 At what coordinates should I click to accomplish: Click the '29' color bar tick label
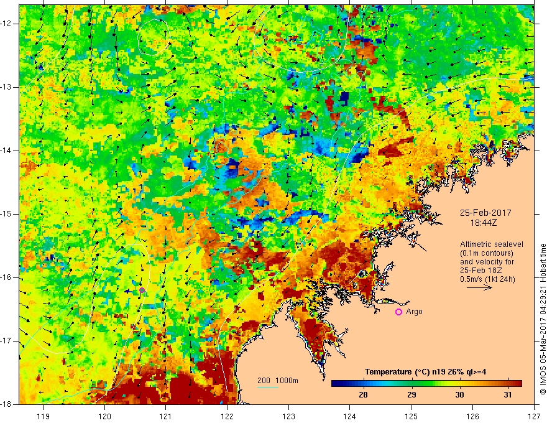pyautogui.click(x=411, y=394)
